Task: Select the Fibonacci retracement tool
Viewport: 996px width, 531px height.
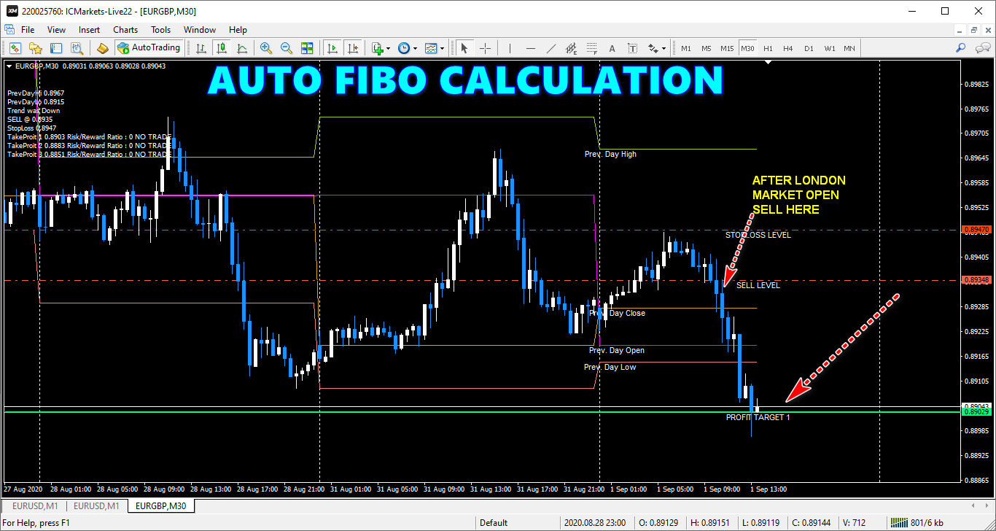Action: (x=592, y=48)
